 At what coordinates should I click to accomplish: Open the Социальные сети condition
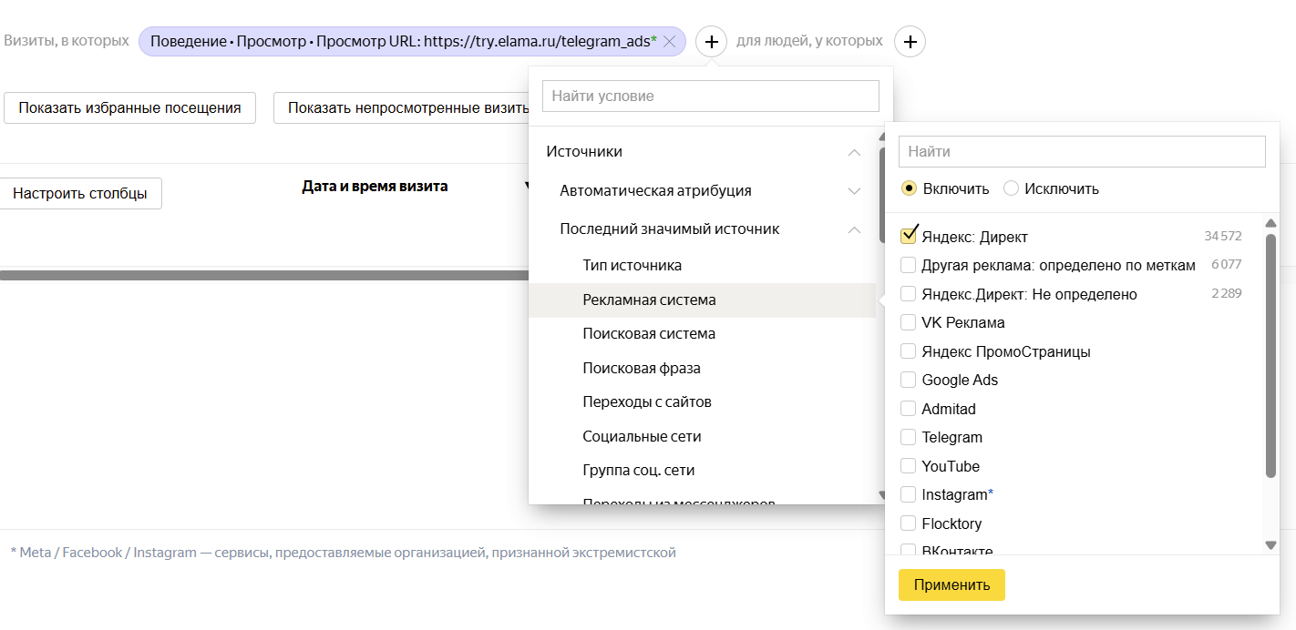click(643, 436)
